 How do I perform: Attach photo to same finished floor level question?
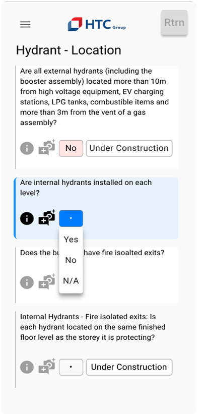(x=47, y=366)
